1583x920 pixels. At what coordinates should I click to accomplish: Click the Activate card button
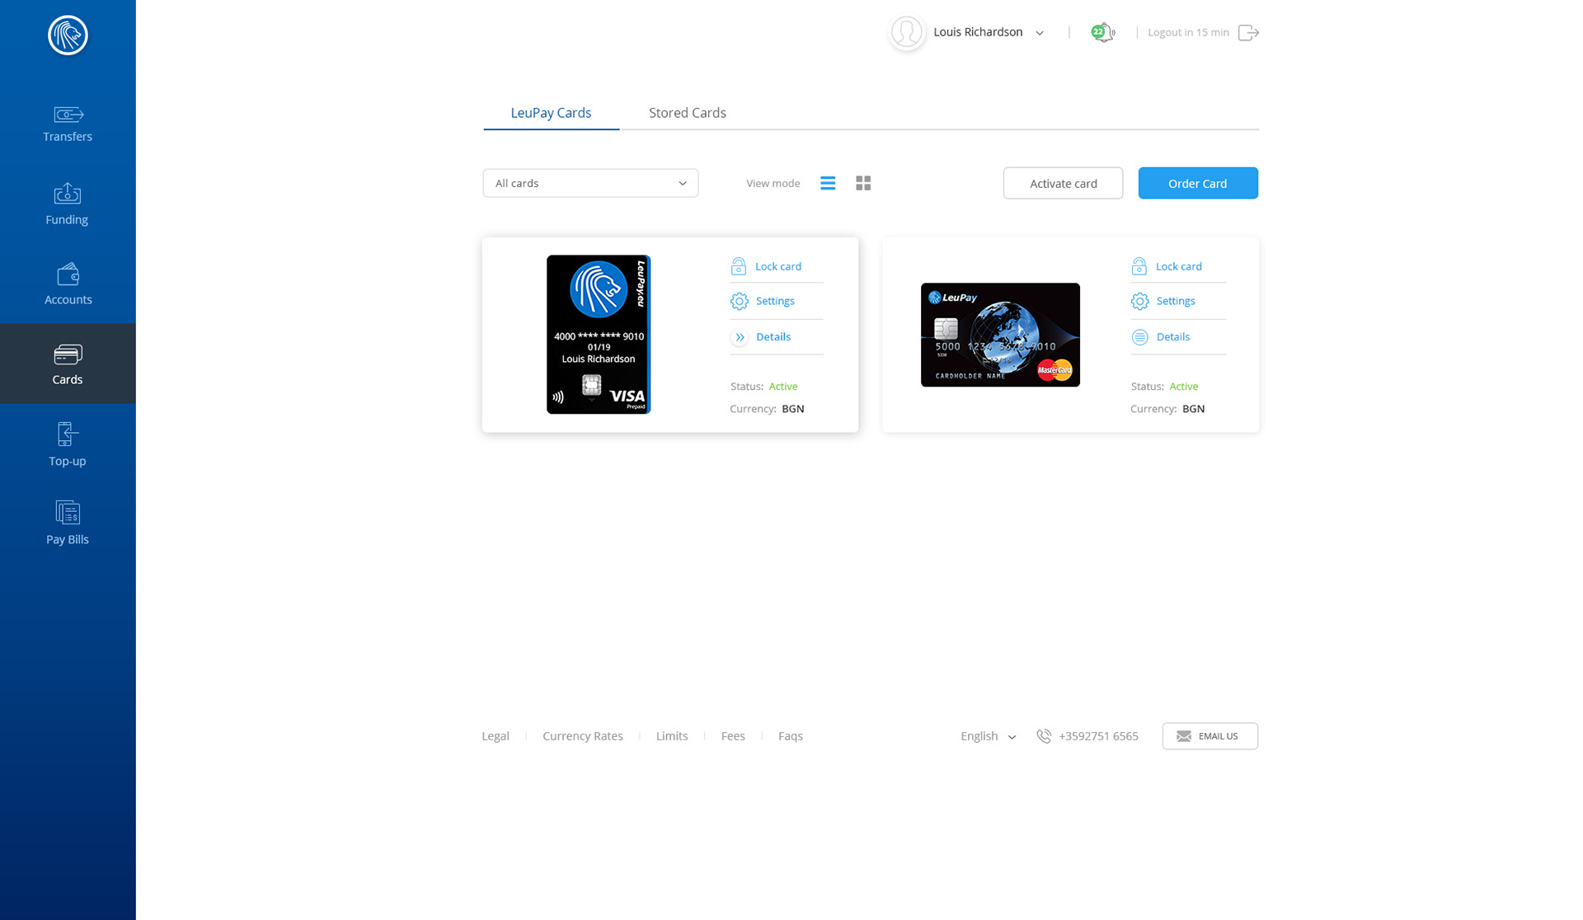pyautogui.click(x=1063, y=183)
